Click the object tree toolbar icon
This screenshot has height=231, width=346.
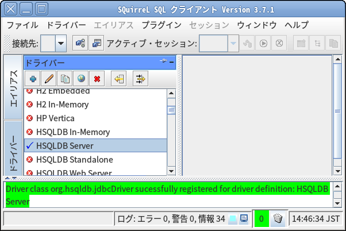[x=317, y=43]
